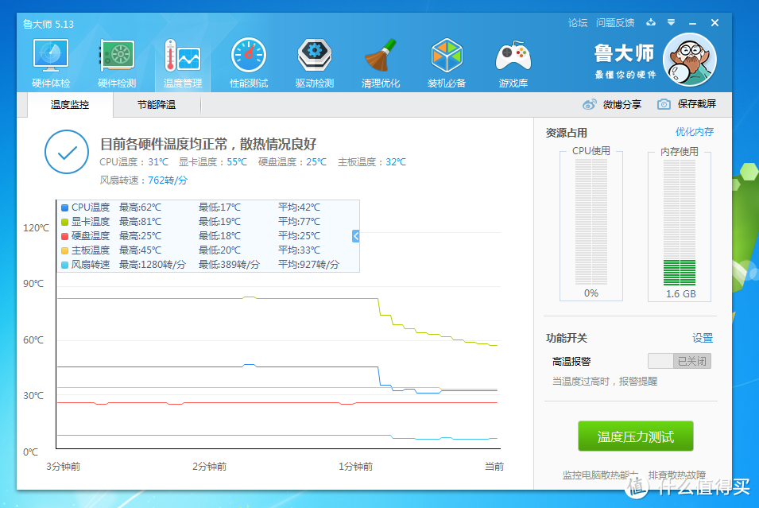The height and width of the screenshot is (508, 759).
Task: Open the 清理优化 broom cleanup icon
Action: coord(381,64)
